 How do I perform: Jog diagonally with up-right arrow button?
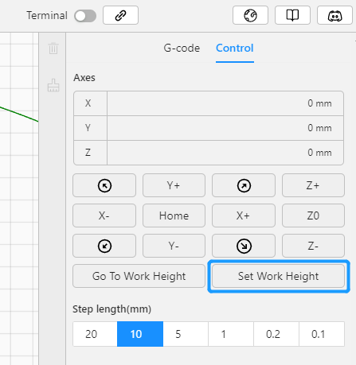pos(244,185)
